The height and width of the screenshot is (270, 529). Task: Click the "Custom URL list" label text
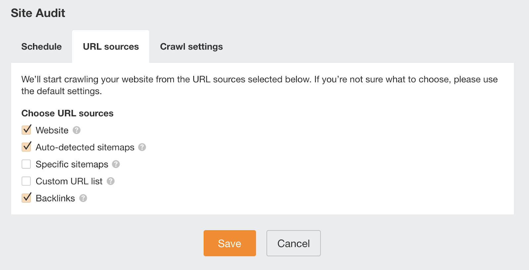click(69, 181)
